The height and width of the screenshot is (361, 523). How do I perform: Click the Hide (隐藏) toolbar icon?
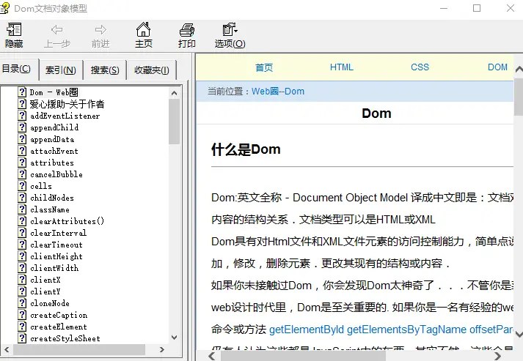click(x=14, y=30)
